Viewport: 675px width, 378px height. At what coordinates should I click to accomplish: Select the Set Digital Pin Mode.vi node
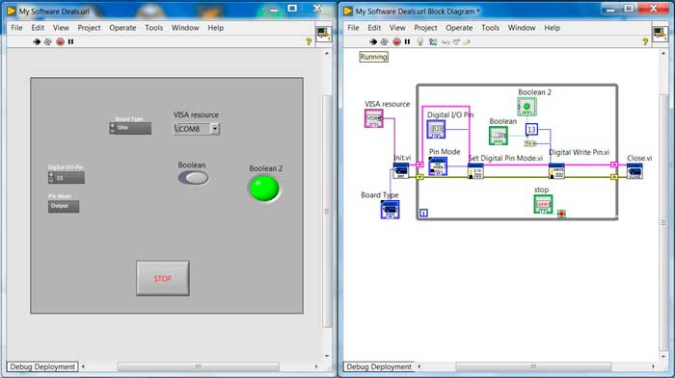475,171
